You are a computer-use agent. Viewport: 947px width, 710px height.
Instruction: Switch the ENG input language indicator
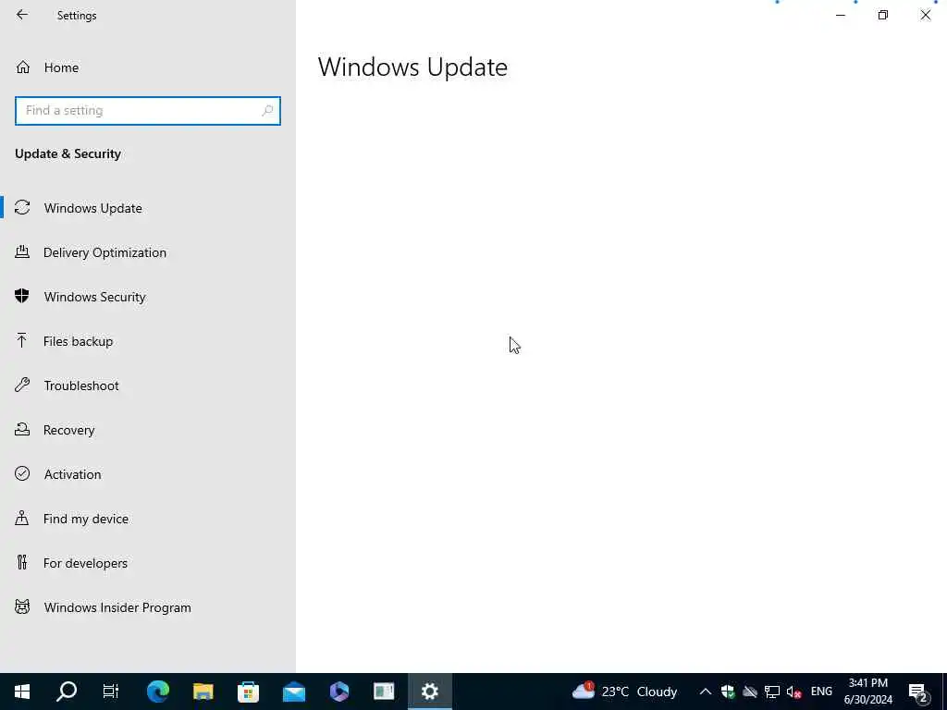[821, 692]
